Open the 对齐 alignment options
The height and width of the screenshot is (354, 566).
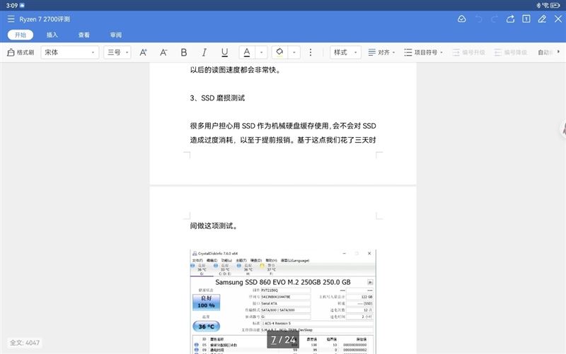coord(381,52)
